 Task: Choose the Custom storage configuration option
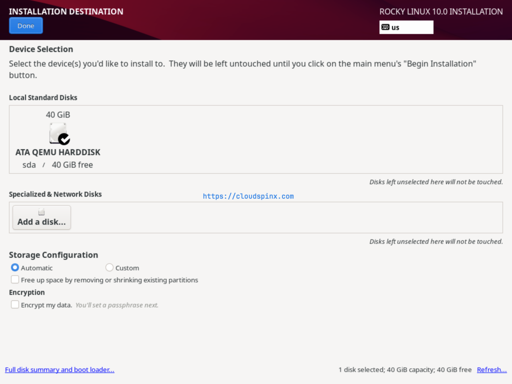pyautogui.click(x=109, y=268)
